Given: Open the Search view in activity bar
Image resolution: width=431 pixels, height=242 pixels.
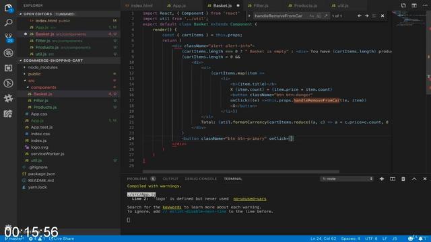Looking at the screenshot, I should (x=8, y=22).
